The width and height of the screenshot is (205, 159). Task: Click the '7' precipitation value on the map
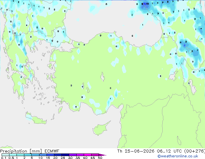[198, 50]
